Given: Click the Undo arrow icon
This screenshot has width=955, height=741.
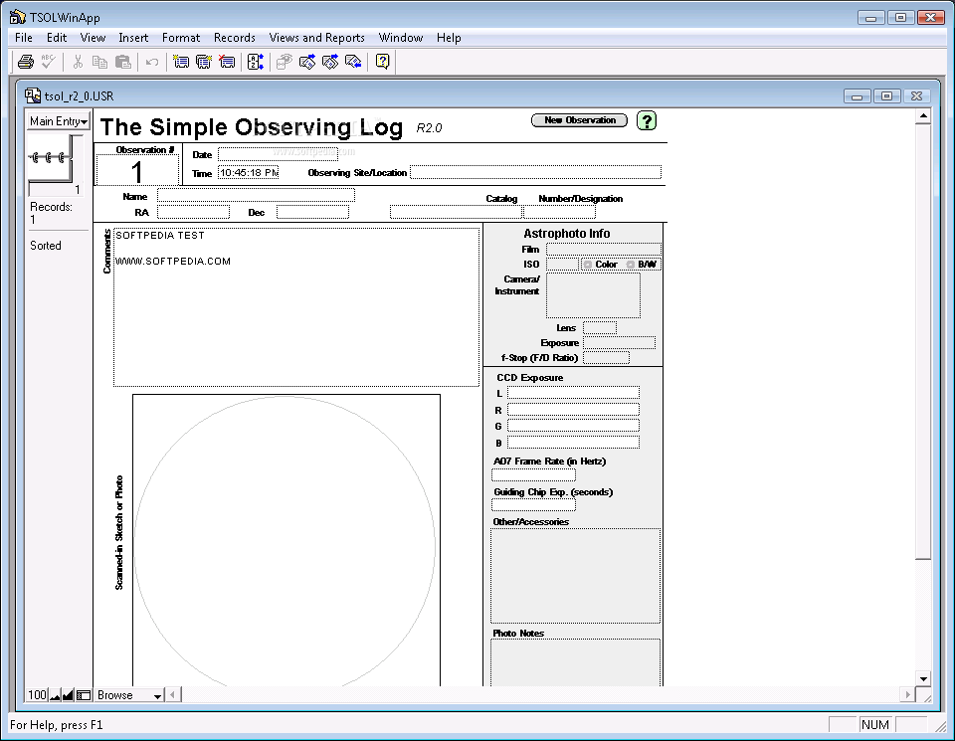Looking at the screenshot, I should tap(152, 62).
